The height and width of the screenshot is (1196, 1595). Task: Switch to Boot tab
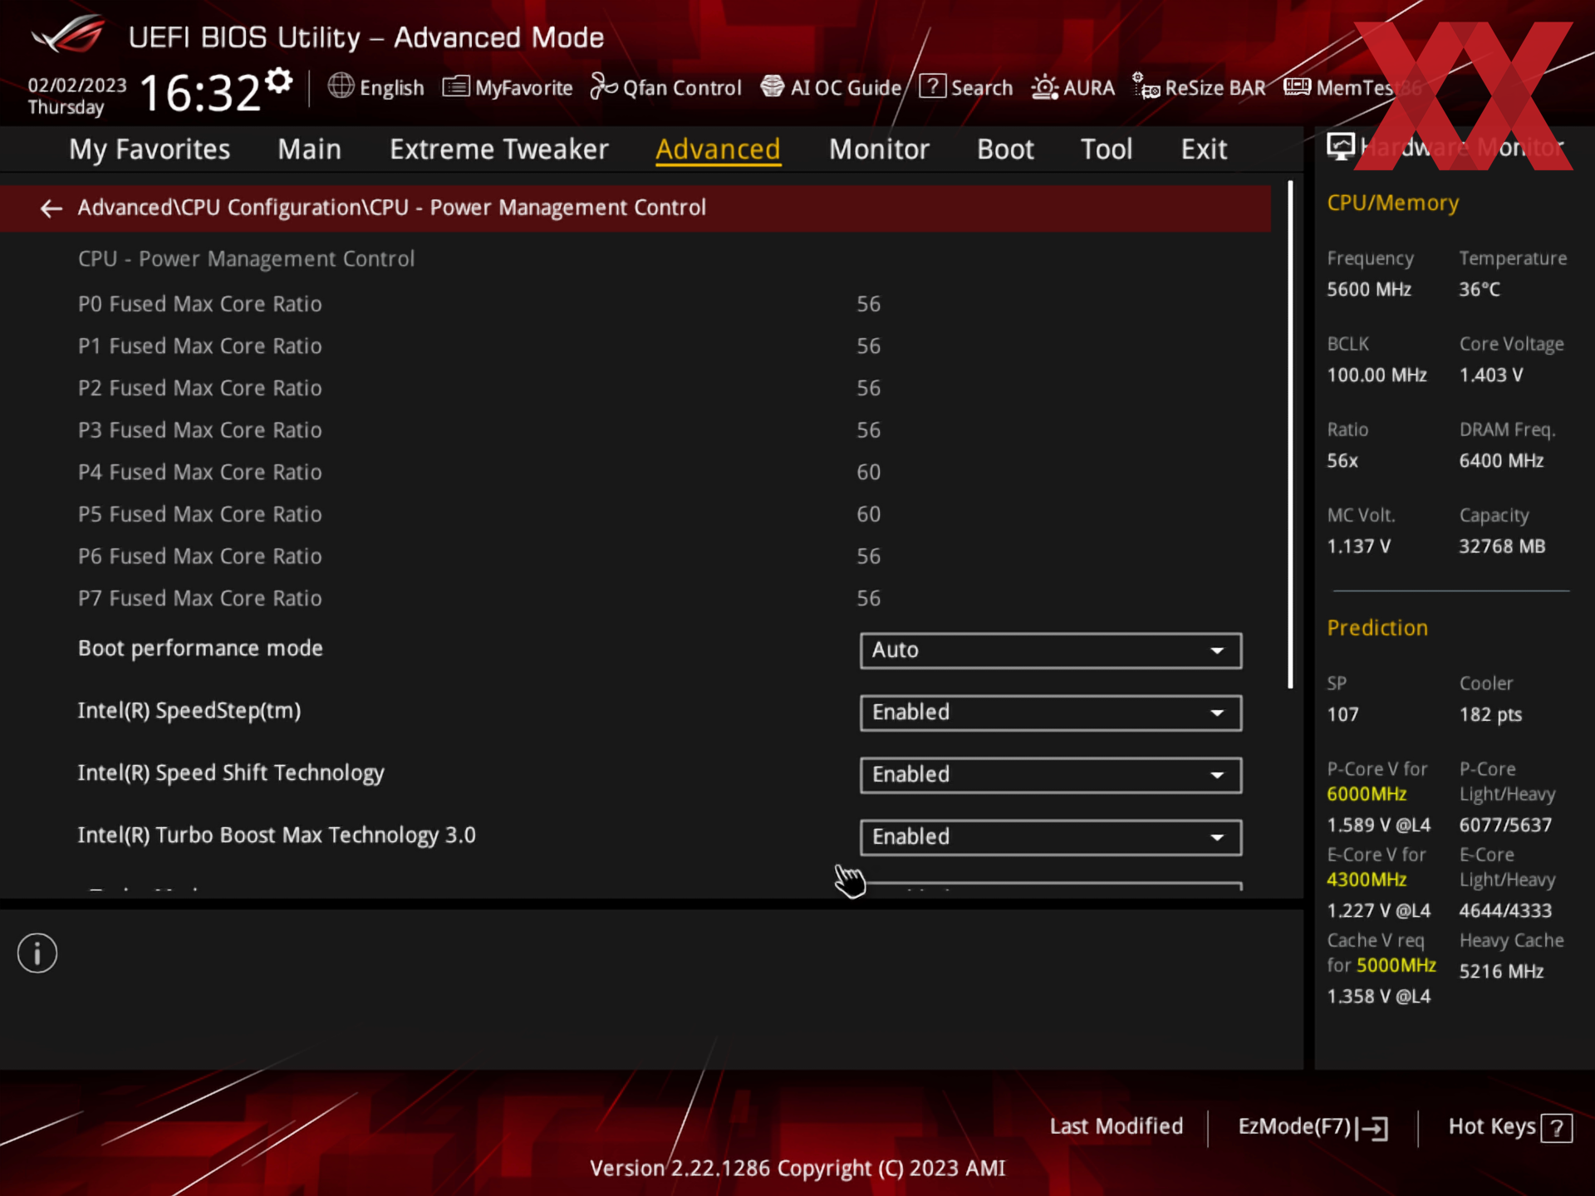(1005, 149)
